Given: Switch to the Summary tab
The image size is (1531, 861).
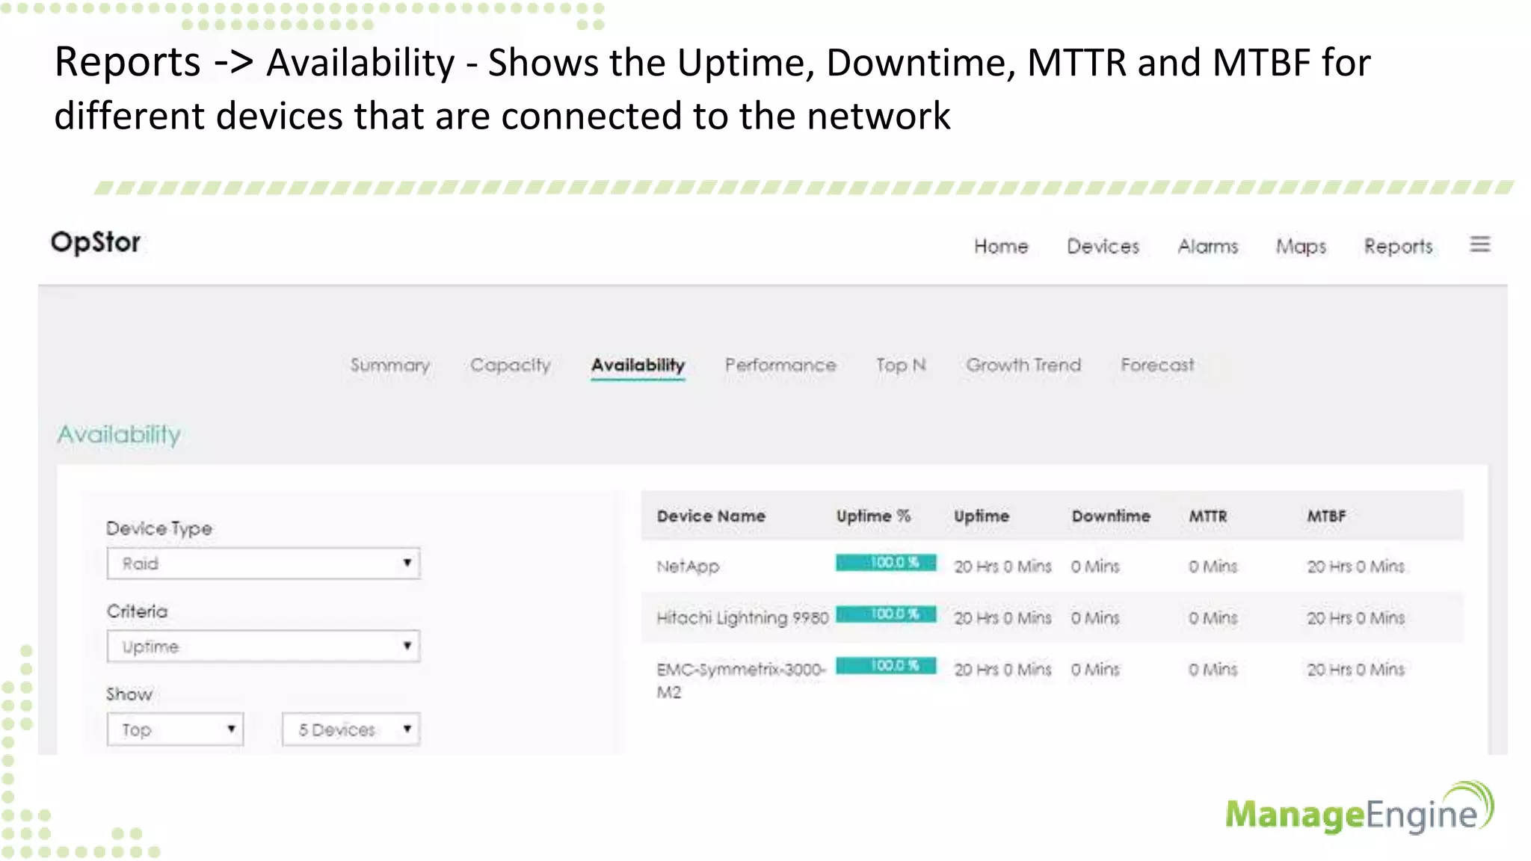Looking at the screenshot, I should [x=390, y=365].
